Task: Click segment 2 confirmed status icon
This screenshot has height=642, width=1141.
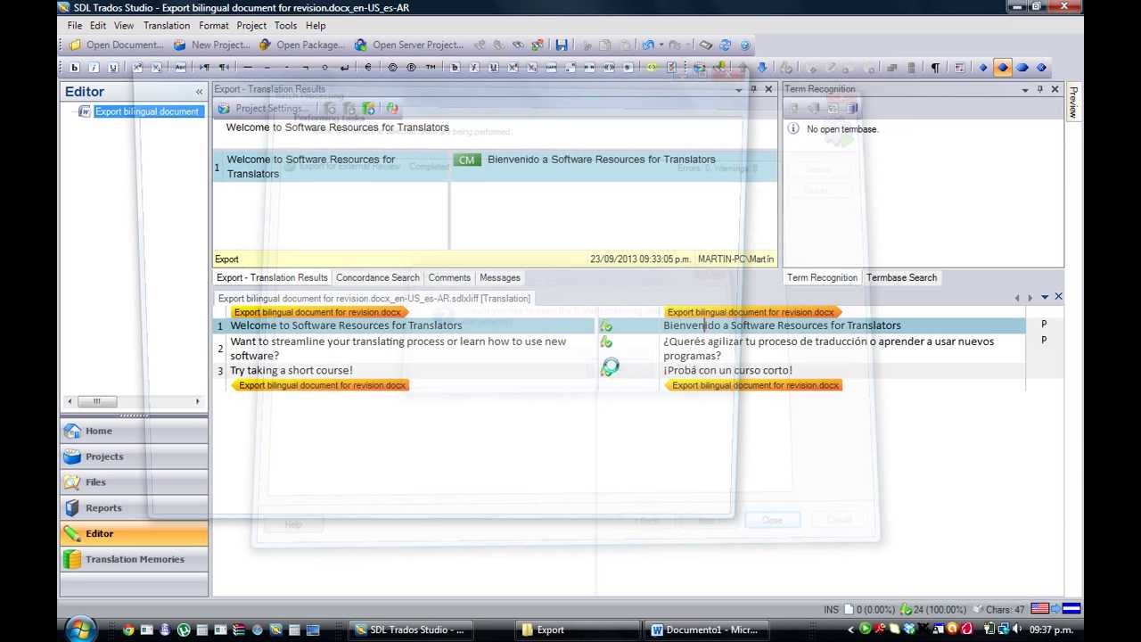Action: (606, 342)
